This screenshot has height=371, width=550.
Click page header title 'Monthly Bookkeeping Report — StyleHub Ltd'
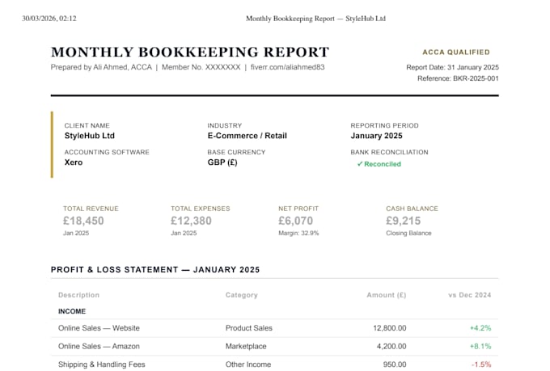315,19
